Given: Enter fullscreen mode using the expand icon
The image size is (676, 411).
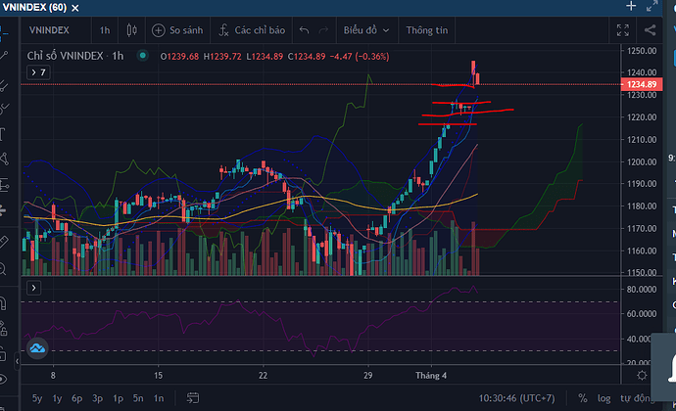Looking at the screenshot, I should click(x=621, y=30).
